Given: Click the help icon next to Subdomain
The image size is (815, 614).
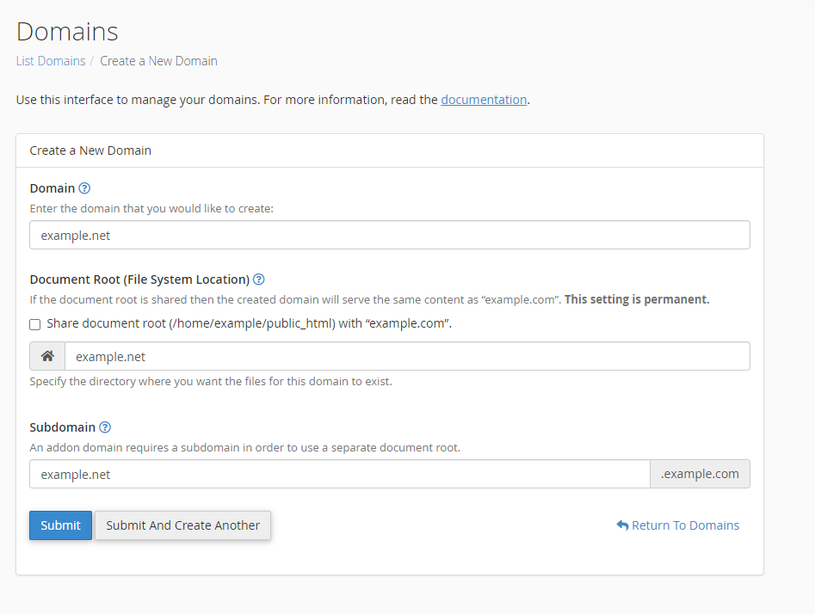Looking at the screenshot, I should tap(105, 427).
